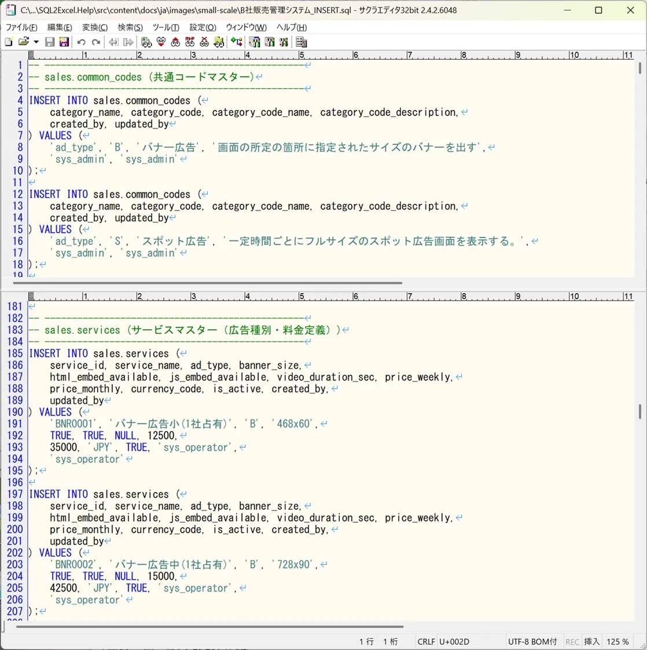The image size is (647, 650).
Task: Find next with down-arrow binoculars icon
Action: tap(161, 42)
